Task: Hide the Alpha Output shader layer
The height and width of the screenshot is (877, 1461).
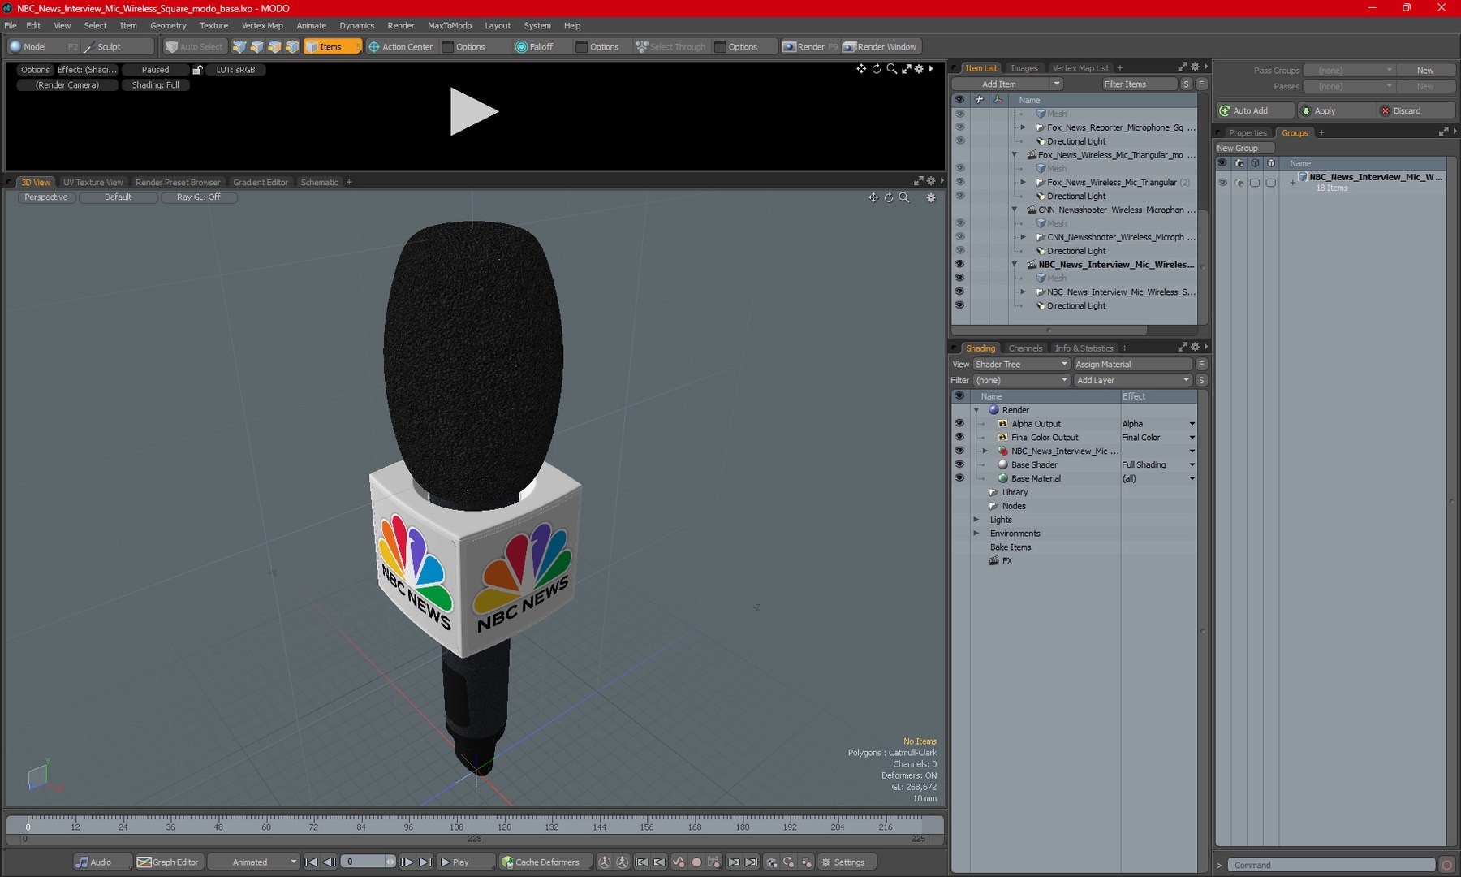Action: tap(959, 424)
